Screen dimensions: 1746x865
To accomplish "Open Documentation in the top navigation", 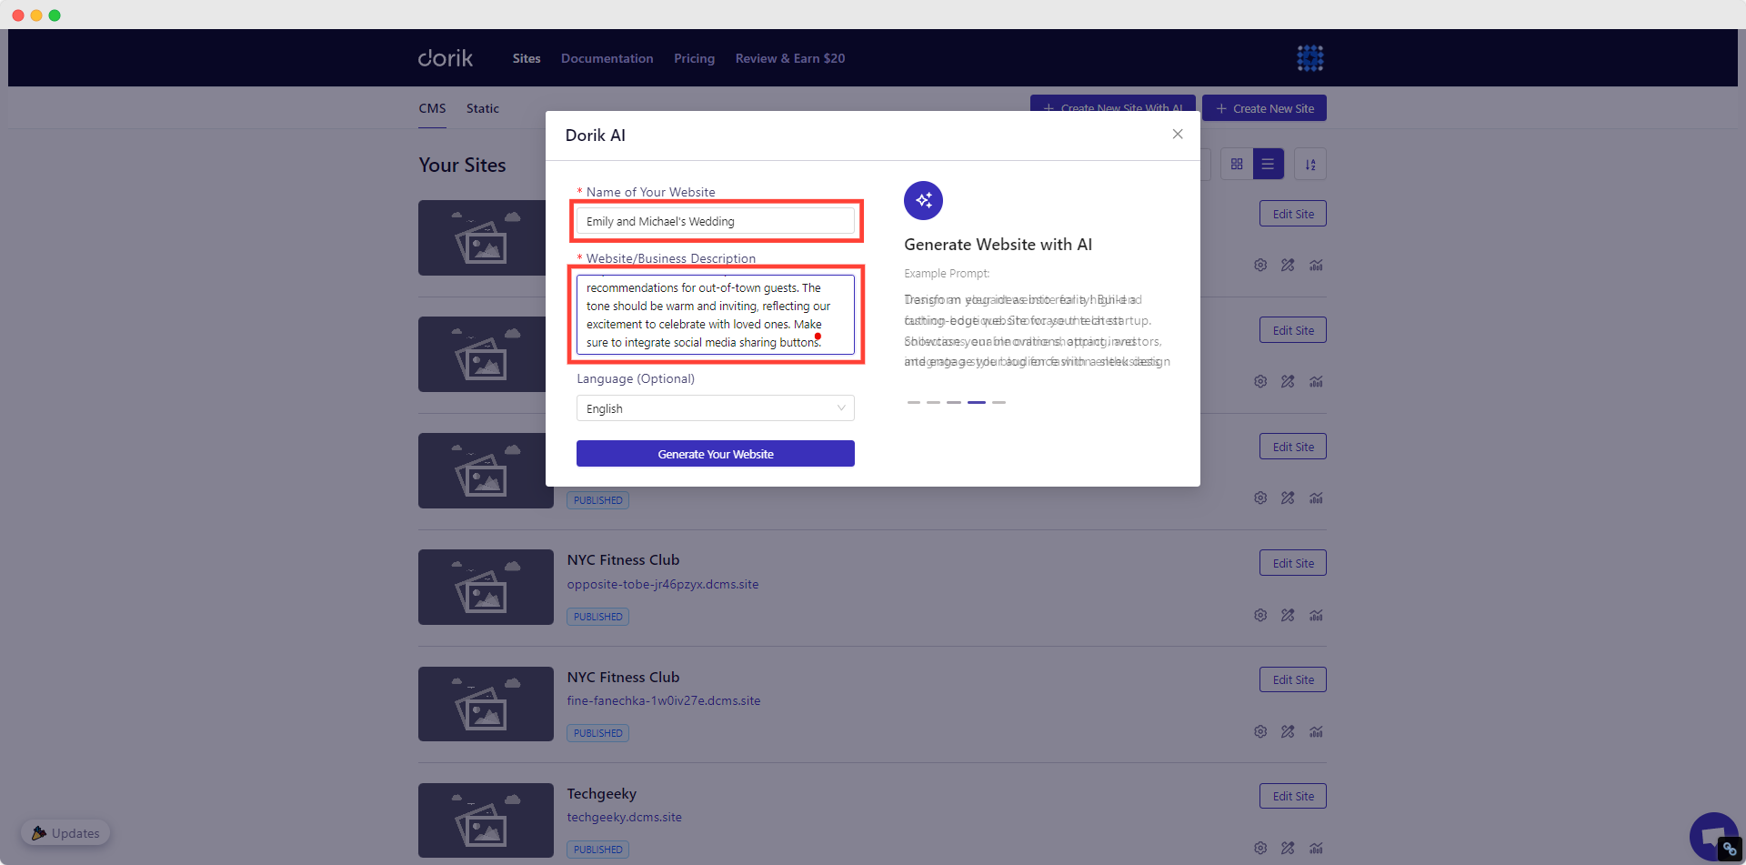I will pos(607,58).
